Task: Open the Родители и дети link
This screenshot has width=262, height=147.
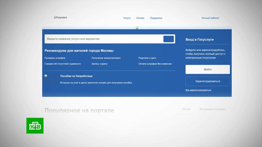Action: [x=147, y=58]
